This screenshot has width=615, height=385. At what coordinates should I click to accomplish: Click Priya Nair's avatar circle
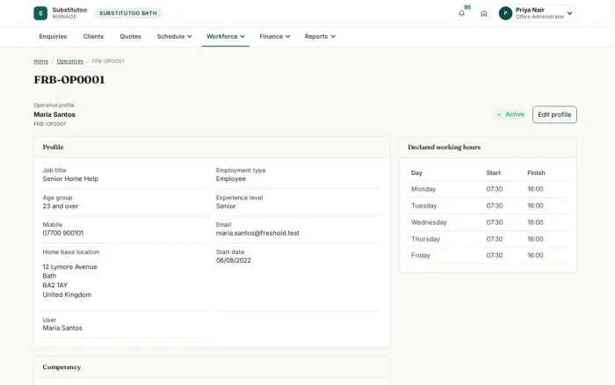tap(505, 13)
